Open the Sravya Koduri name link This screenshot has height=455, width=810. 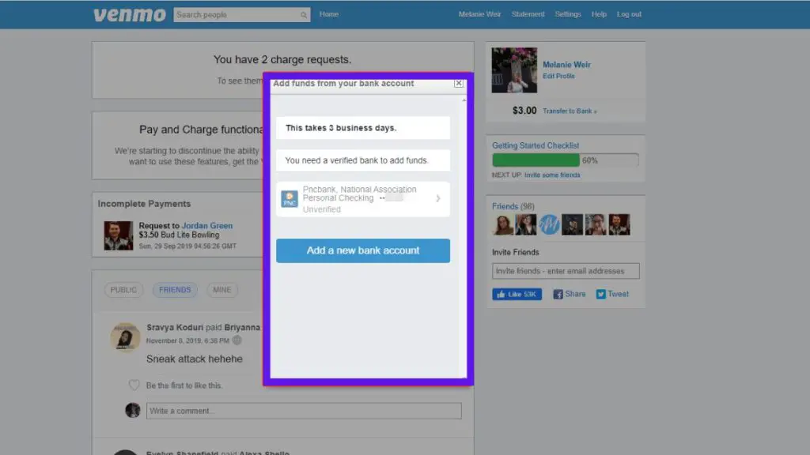(x=175, y=328)
